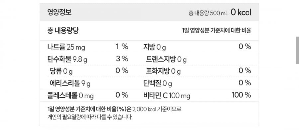Viewport: 299px width, 133px height.
Task: Select the 100 % value for 비타민 C
Action: (x=241, y=95)
